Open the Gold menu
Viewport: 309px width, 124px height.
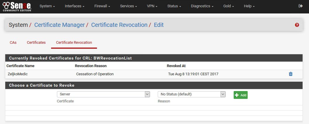pyautogui.click(x=228, y=6)
